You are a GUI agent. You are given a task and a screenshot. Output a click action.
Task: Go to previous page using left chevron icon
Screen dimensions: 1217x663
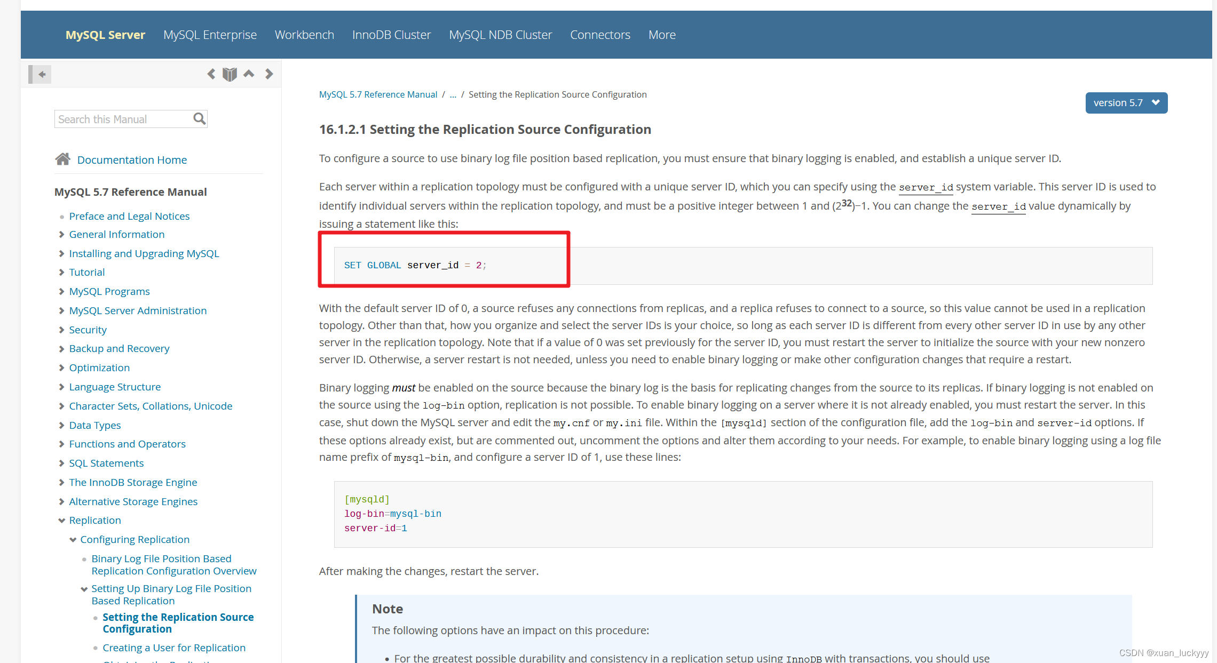[211, 74]
